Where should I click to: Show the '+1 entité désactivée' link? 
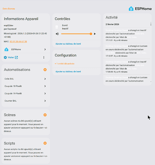tap(65, 64)
